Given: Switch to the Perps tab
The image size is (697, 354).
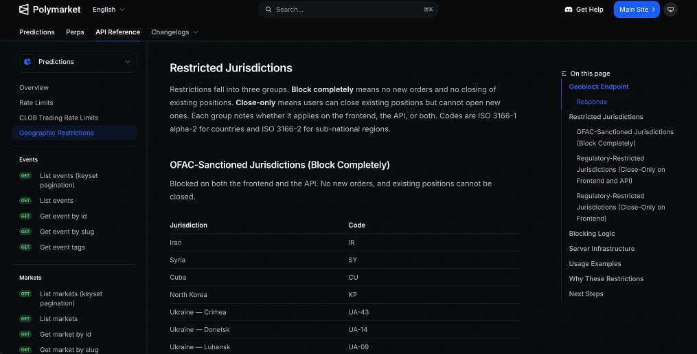Looking at the screenshot, I should (x=75, y=32).
